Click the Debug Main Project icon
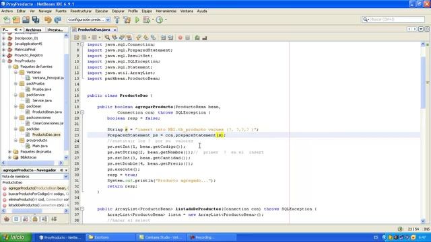This screenshot has height=242, width=431. pos(147,19)
